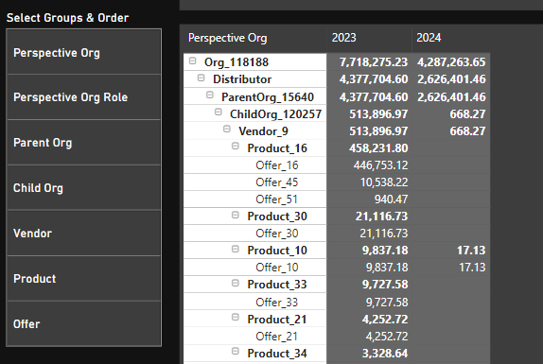Collapse the Product_34 group

[x=236, y=352]
